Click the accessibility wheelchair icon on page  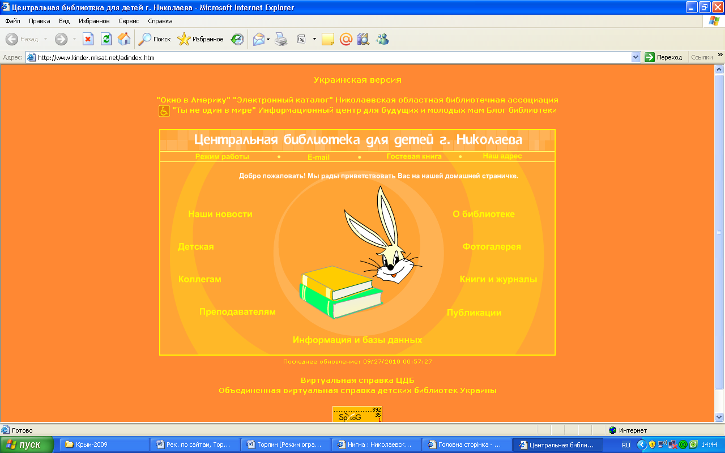(164, 111)
